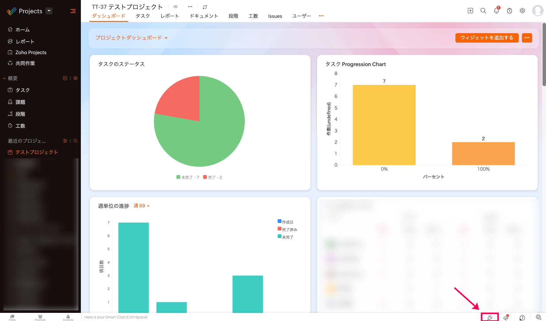The width and height of the screenshot is (546, 321).
Task: Open the 週 69 week selector
Action: [x=142, y=206]
